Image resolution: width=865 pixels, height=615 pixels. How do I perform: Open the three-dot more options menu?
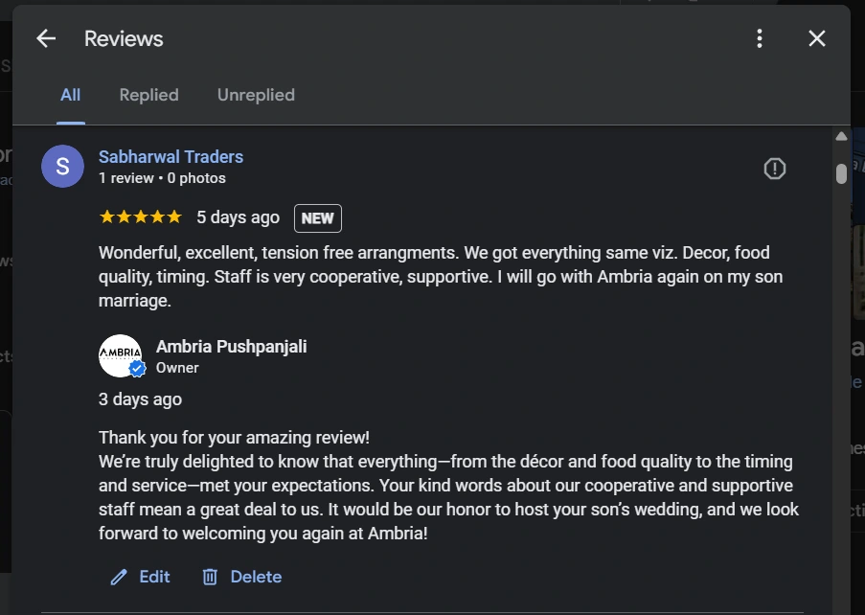760,38
